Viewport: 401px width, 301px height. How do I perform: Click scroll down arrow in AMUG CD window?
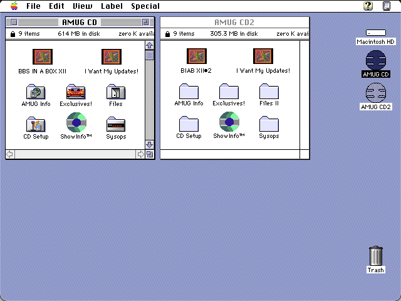(150, 145)
